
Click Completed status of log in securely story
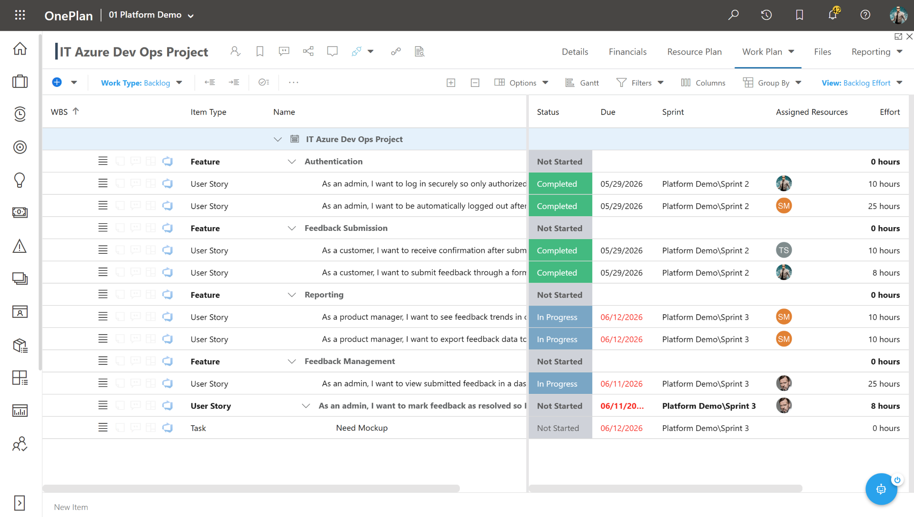click(x=560, y=184)
